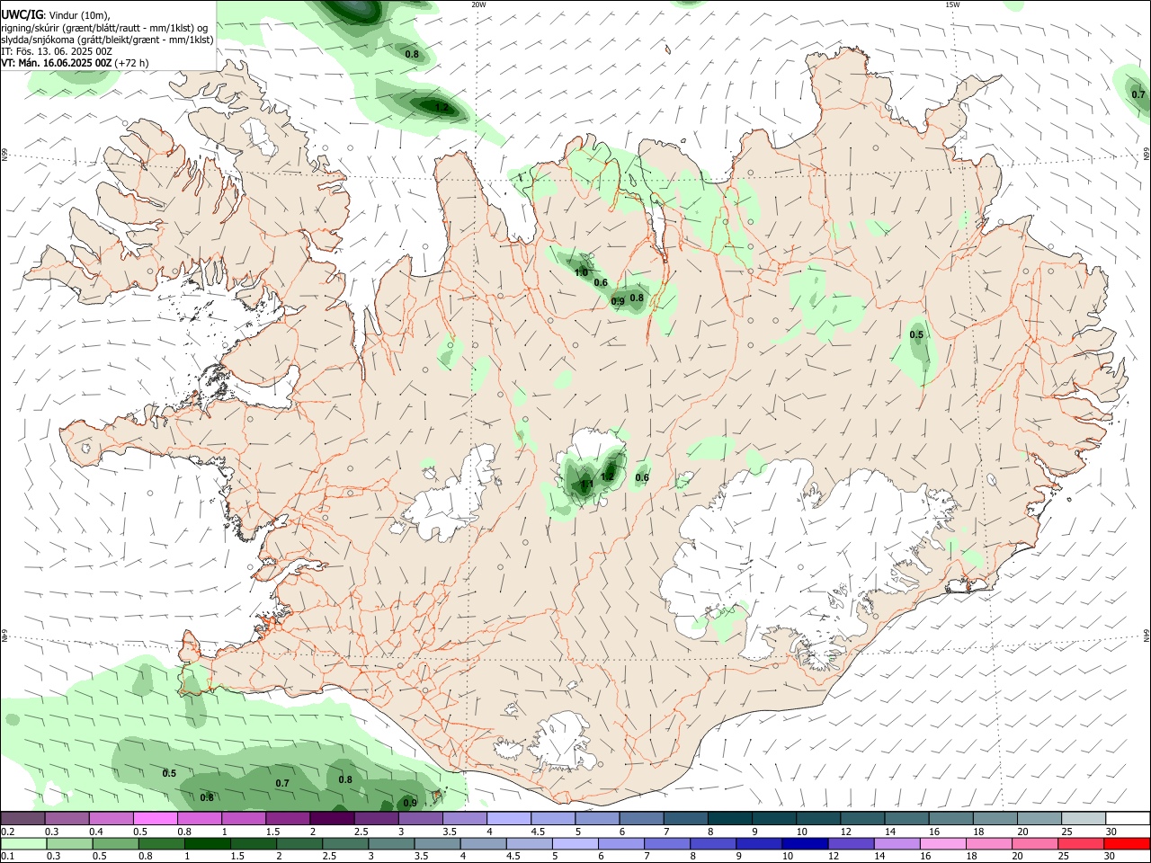
Task: Click the bright red rain swatch labeled 30
Action: 1127,844
